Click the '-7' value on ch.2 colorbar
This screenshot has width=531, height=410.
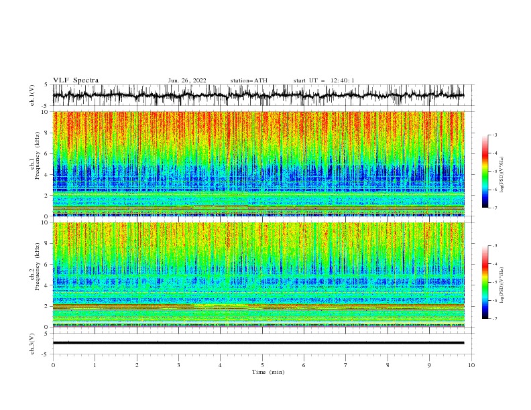494,318
